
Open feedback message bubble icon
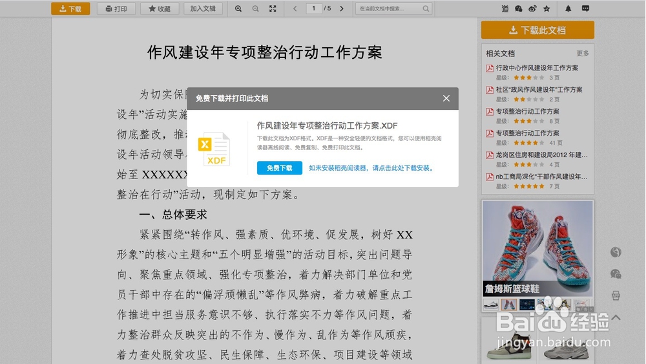coord(585,8)
